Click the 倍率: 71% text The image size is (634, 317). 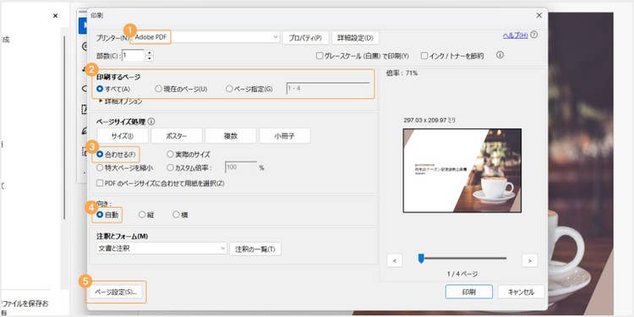[x=402, y=74]
